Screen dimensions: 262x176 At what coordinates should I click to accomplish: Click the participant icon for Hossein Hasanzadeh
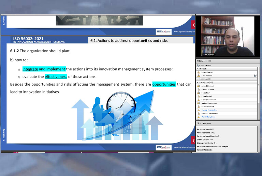tap(199, 110)
